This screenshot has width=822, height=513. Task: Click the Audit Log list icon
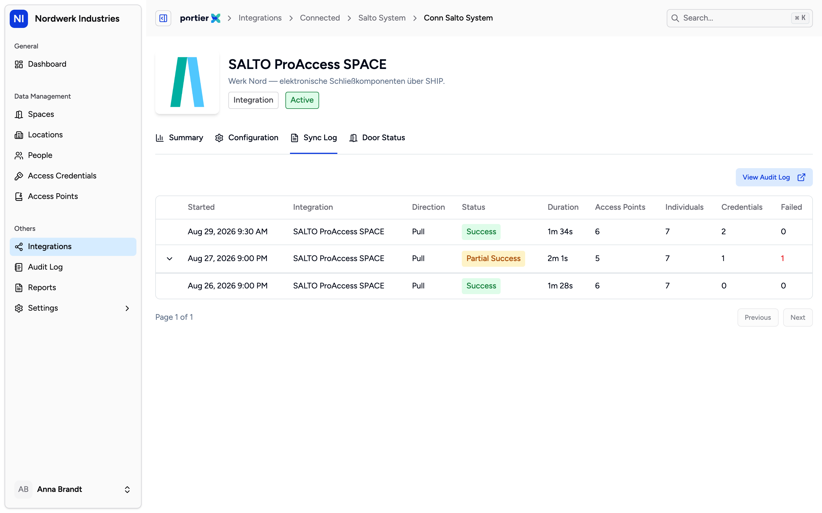(19, 267)
